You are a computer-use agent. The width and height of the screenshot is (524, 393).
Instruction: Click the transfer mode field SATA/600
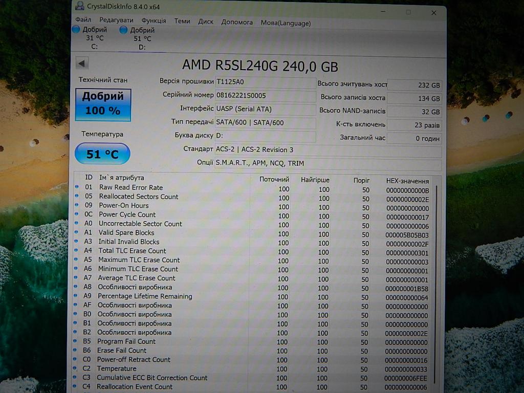(x=265, y=122)
